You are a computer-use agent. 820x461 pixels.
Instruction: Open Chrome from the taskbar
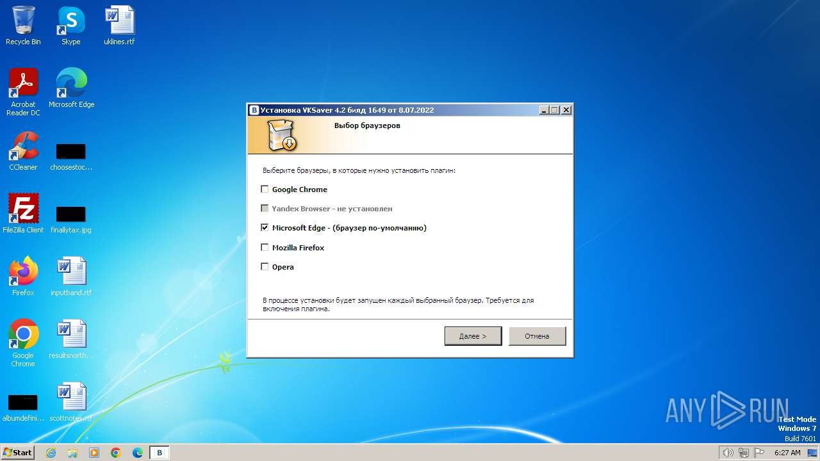[x=116, y=453]
